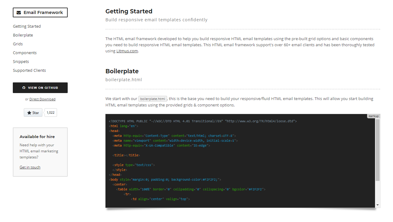Open the 1,022 stargazers count
This screenshot has height=222, width=393.
(51, 113)
